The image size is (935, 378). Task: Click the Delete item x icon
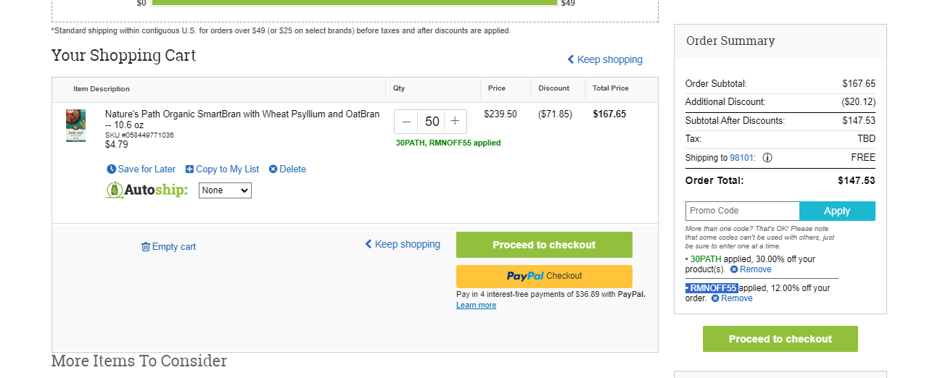[273, 169]
